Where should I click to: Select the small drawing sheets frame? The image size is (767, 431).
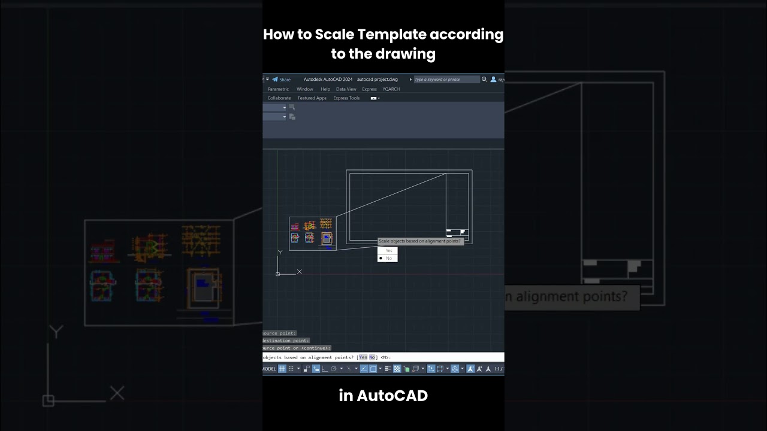pyautogui.click(x=312, y=233)
